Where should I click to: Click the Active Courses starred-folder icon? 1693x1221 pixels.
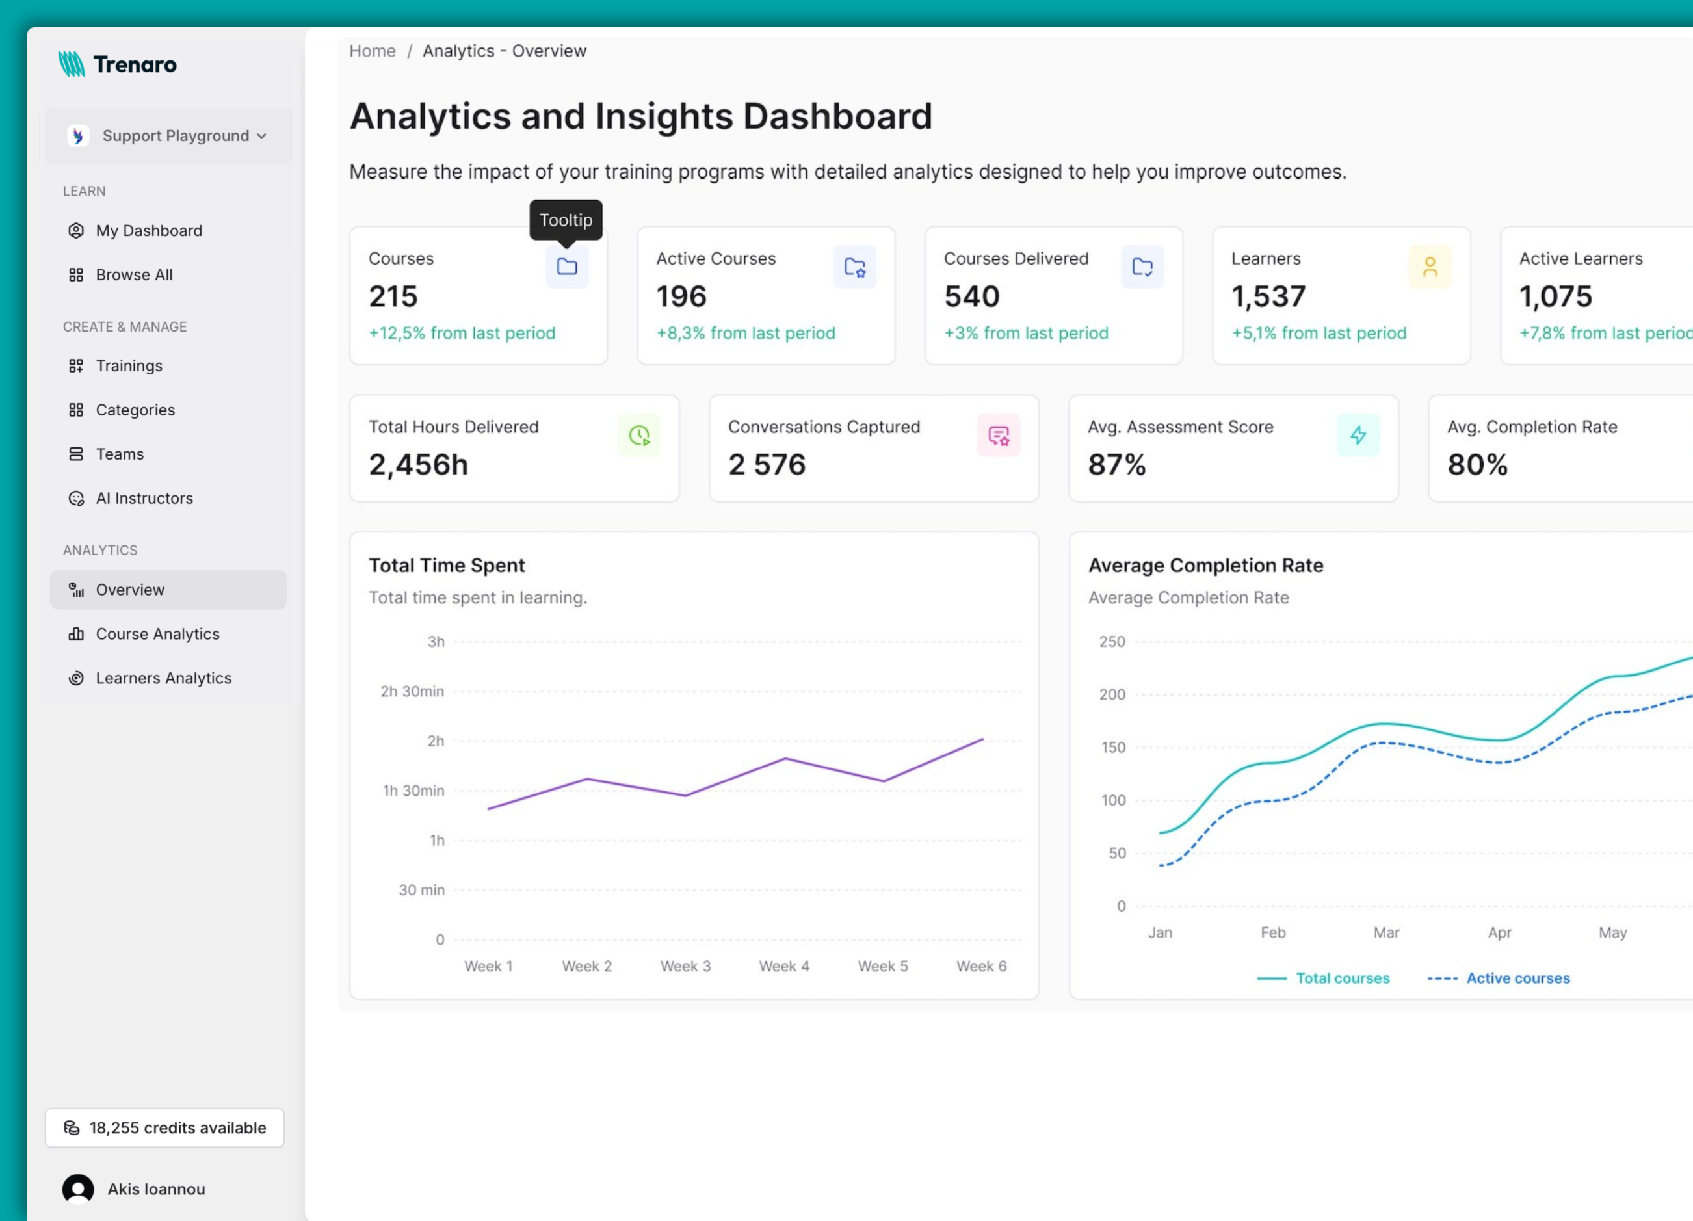854,267
